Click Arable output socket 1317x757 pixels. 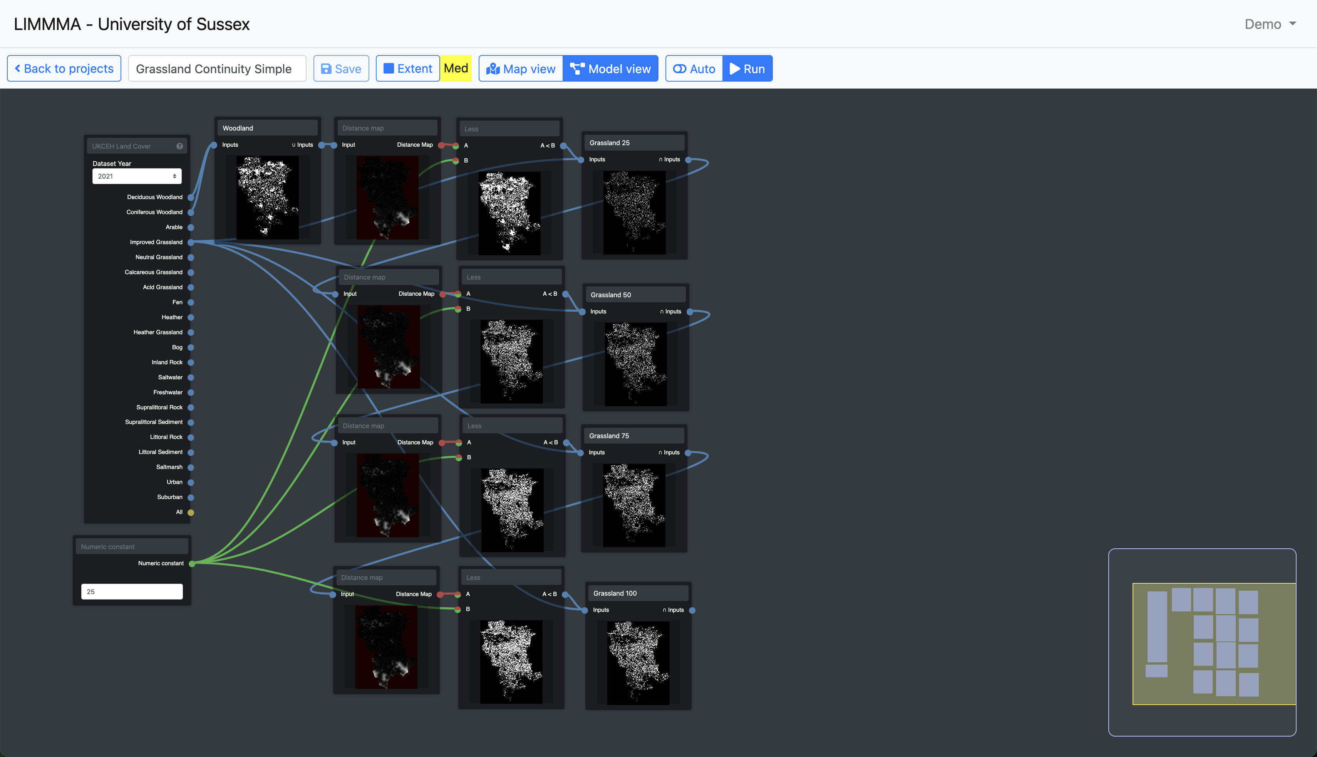point(191,227)
